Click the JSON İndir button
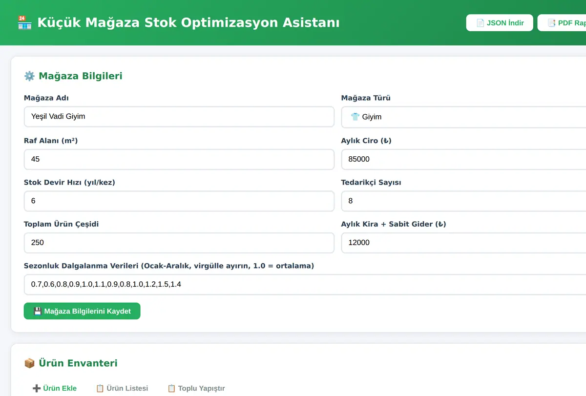 tap(500, 22)
